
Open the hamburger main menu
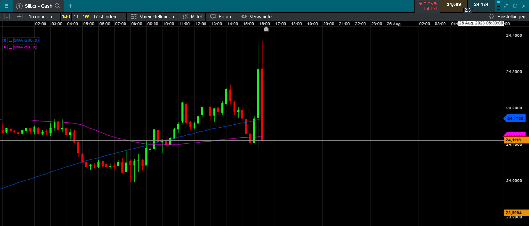pyautogui.click(x=6, y=6)
